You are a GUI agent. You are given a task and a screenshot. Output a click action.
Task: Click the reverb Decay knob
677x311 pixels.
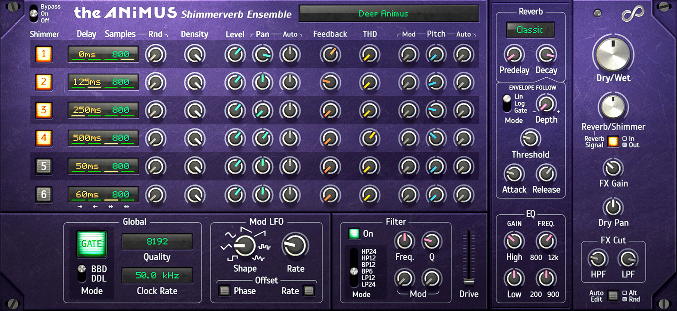pyautogui.click(x=546, y=54)
